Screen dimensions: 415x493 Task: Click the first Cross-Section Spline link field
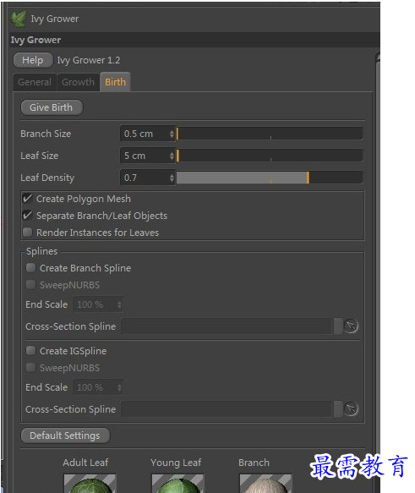227,326
